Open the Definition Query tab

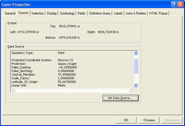[x=100, y=13]
